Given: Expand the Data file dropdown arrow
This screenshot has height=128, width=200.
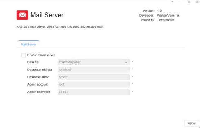Looking at the screenshot, I should click(126, 62).
